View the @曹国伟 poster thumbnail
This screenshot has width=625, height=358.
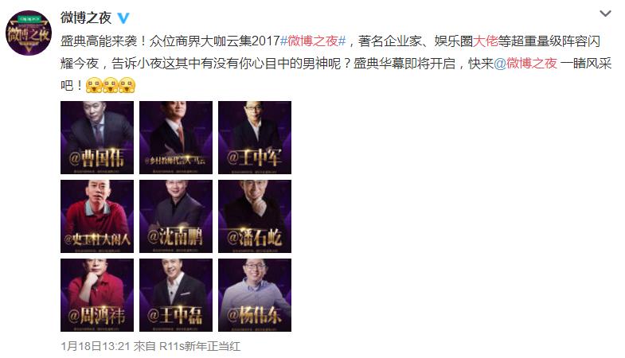pos(97,138)
